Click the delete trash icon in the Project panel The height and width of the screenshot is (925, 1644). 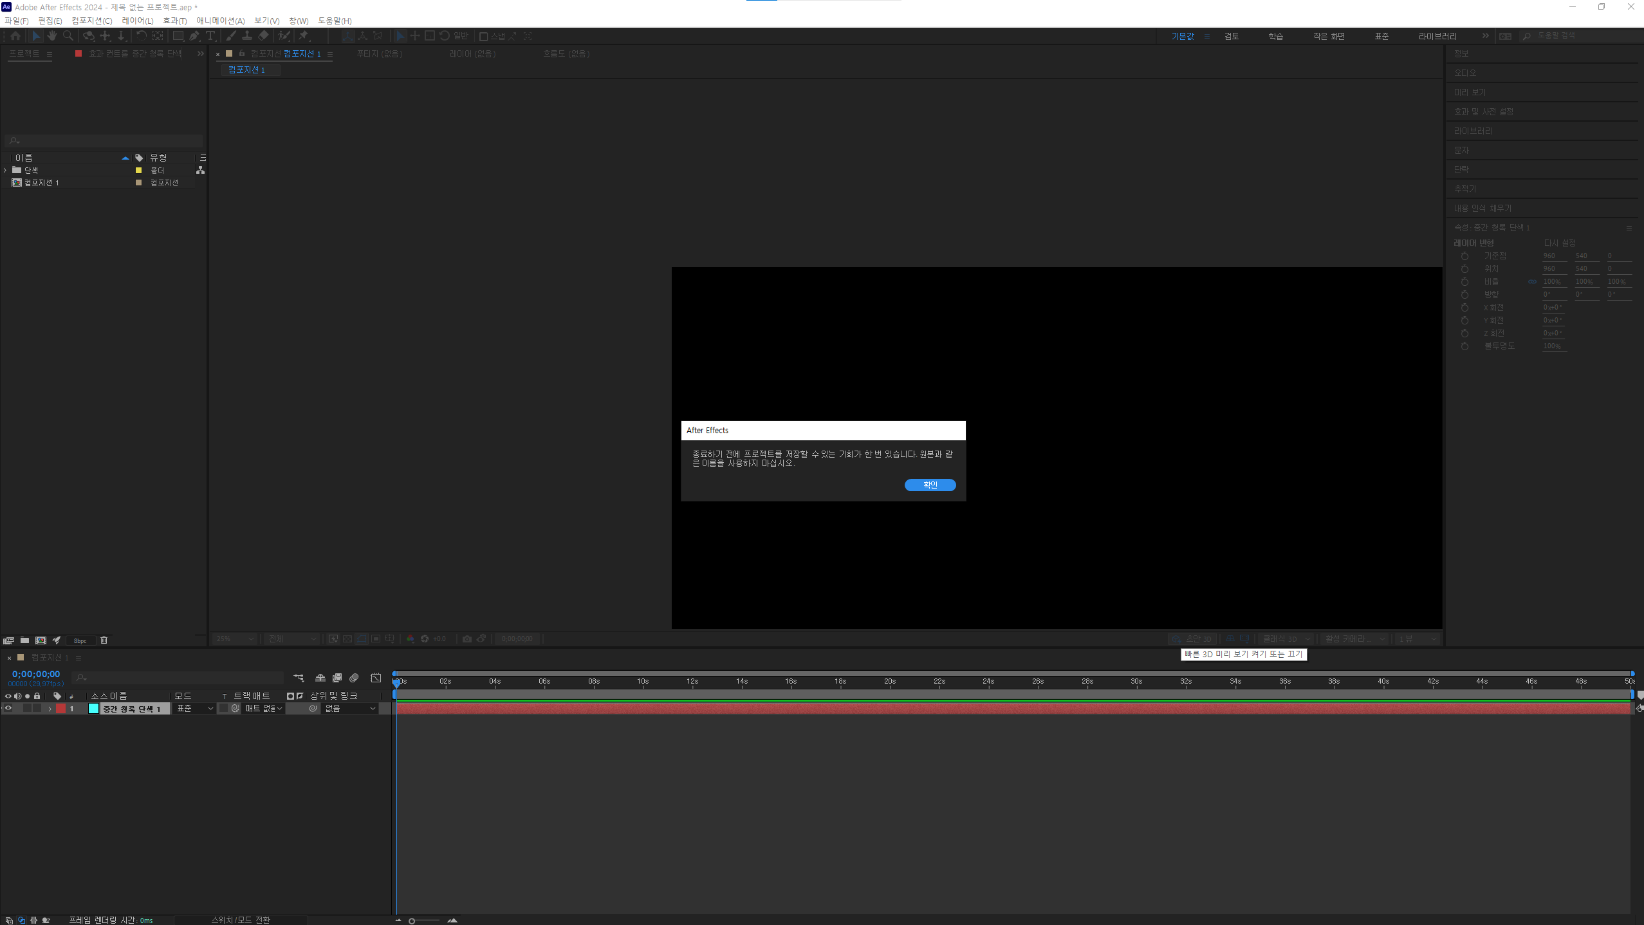[x=104, y=640]
